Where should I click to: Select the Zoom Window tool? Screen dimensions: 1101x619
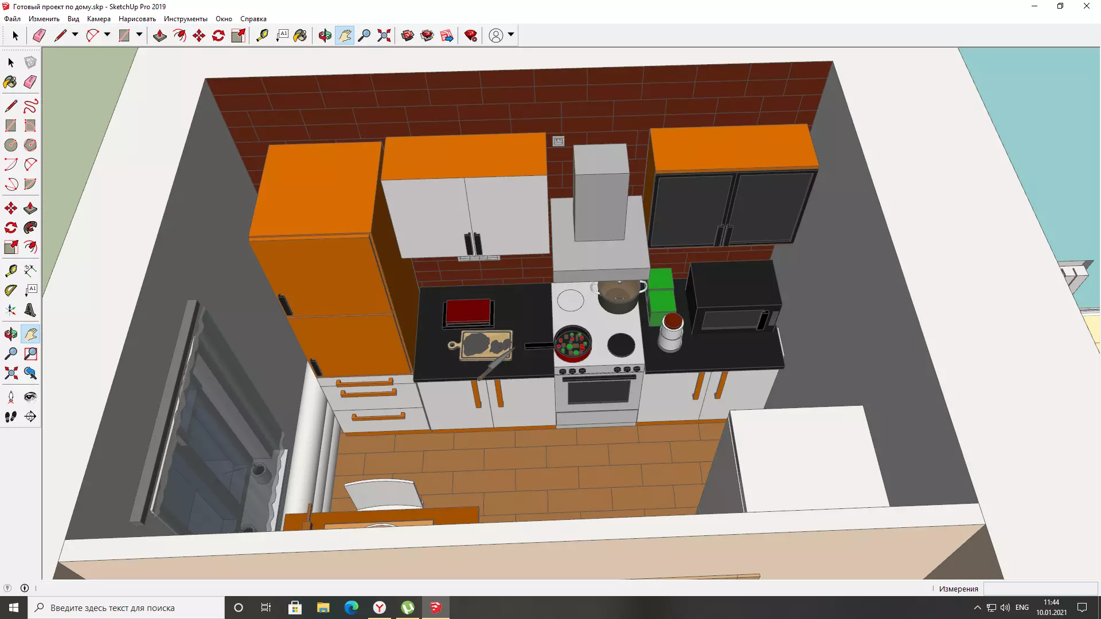[30, 354]
